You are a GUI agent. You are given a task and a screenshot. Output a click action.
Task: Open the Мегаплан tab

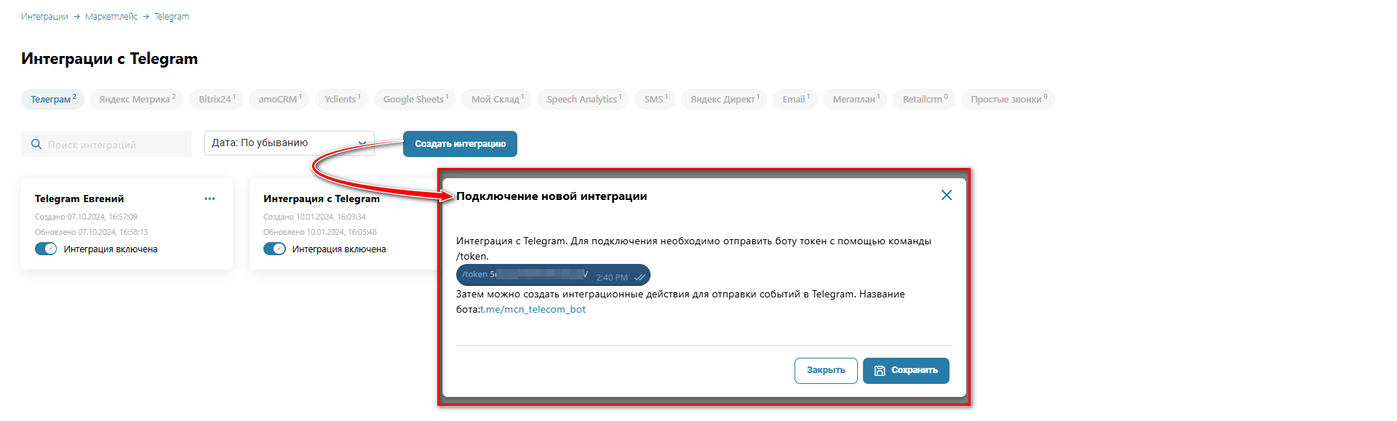856,99
